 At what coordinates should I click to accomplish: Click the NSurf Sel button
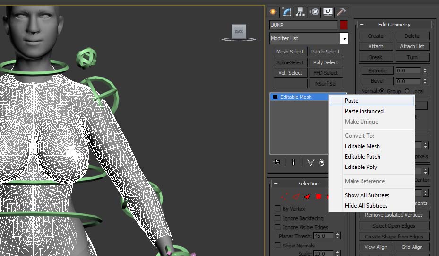click(x=325, y=84)
